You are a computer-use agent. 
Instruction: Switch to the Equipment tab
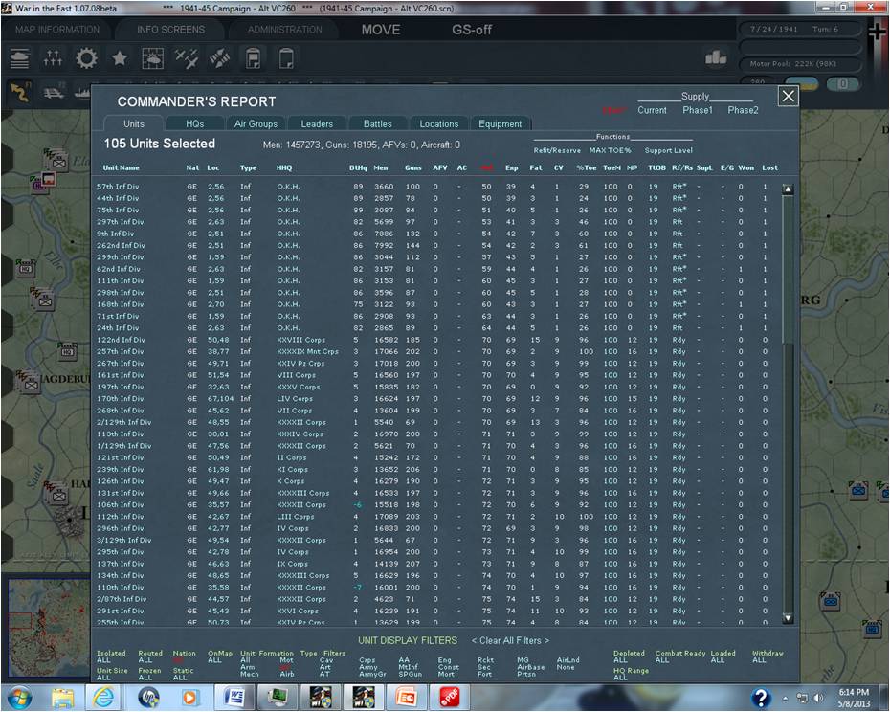point(501,123)
